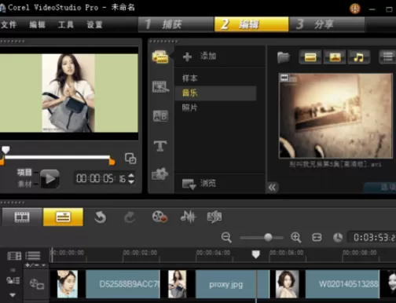The width and height of the screenshot is (396, 303).
Task: Click the plus icon beside 添加
Action: (x=187, y=57)
